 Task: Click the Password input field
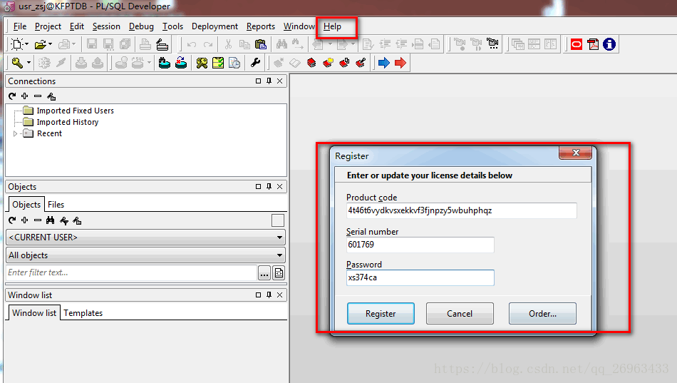pos(420,277)
